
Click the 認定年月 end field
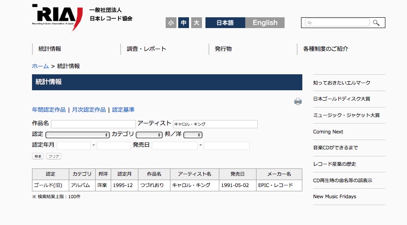tap(114, 146)
